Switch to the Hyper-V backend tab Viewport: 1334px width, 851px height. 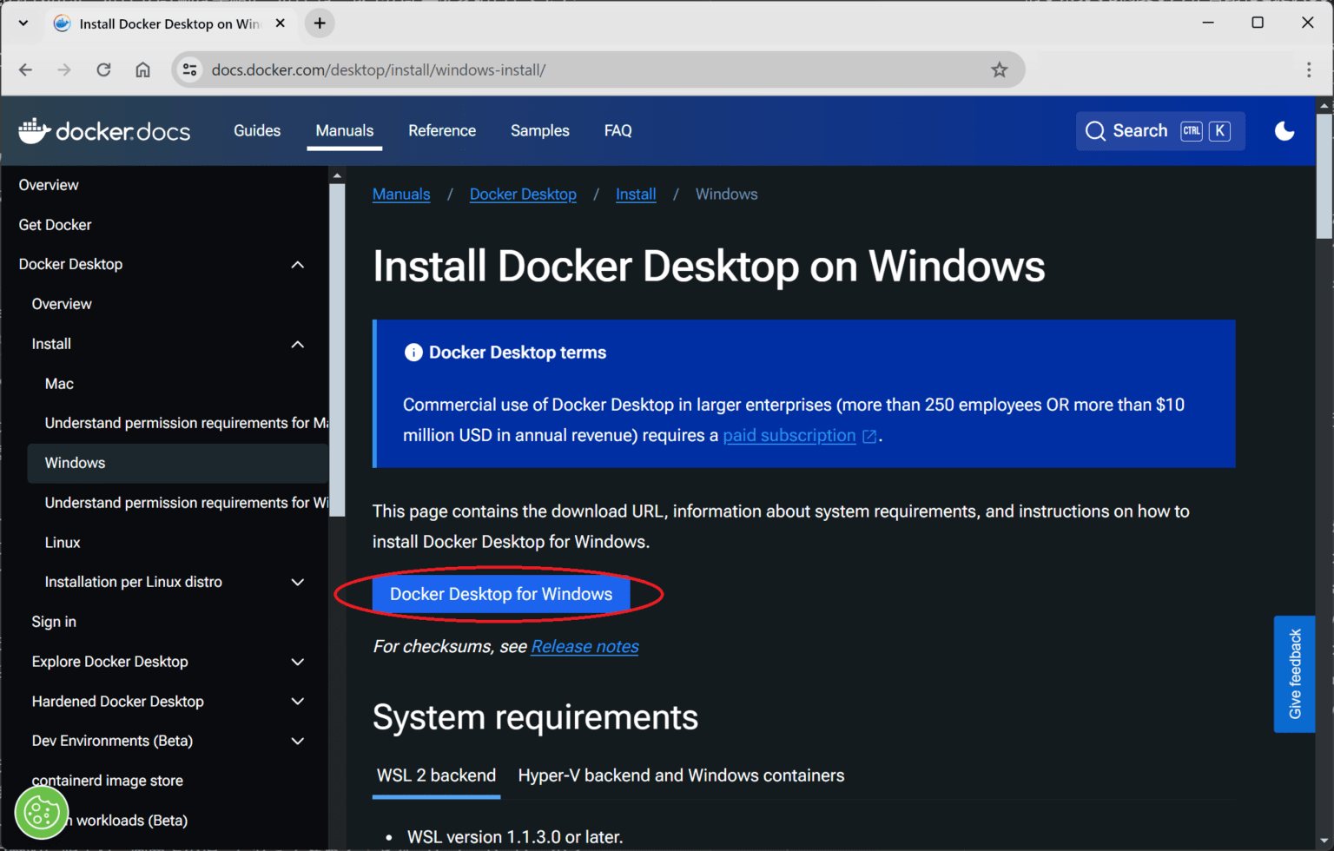click(x=681, y=775)
